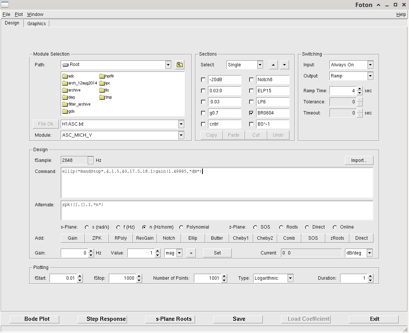Click the Command text field
409x333 pixels.
217,183
